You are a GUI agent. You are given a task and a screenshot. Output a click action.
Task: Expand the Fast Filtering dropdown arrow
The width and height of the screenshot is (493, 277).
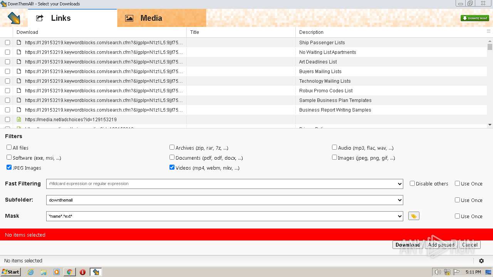click(x=399, y=184)
